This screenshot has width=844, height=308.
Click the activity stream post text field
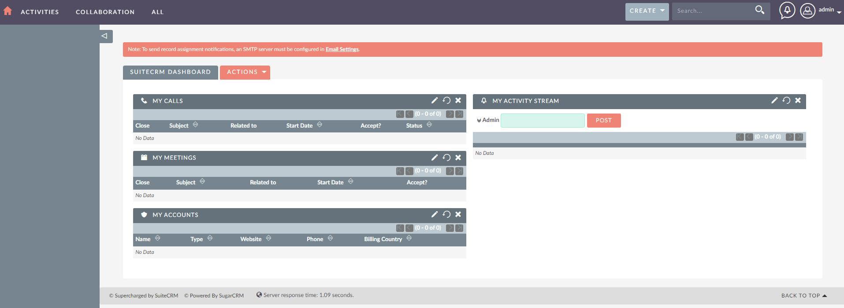click(543, 121)
